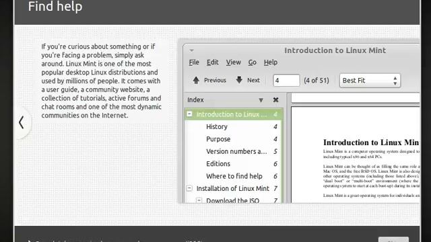Viewport: 431px width, 242px height.
Task: Click the (4 of 51) page count
Action: click(x=317, y=81)
